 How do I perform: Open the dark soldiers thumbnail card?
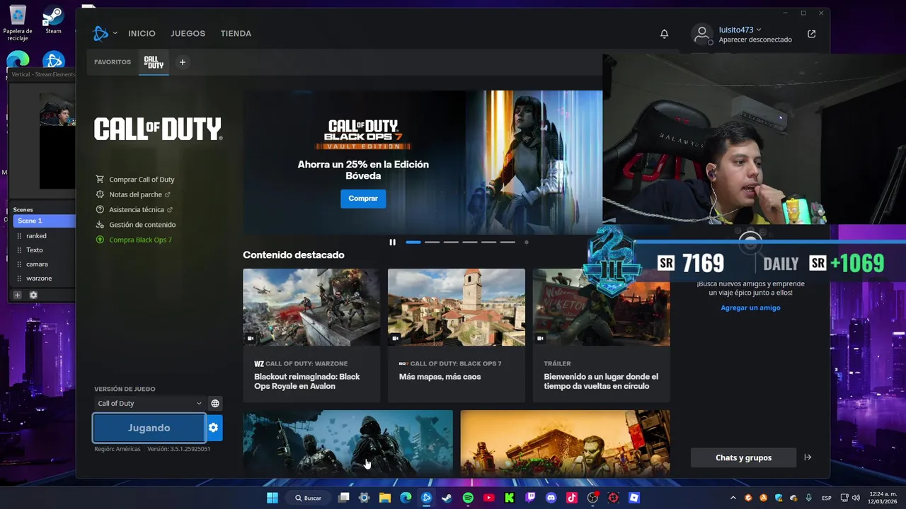coord(348,443)
